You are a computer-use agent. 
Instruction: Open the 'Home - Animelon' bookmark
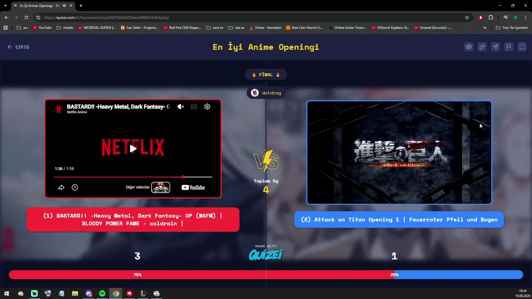(265, 28)
